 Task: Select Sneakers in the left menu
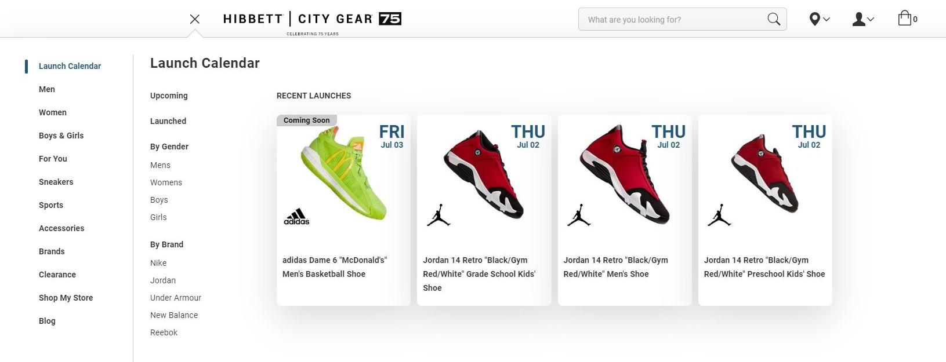[x=56, y=182]
